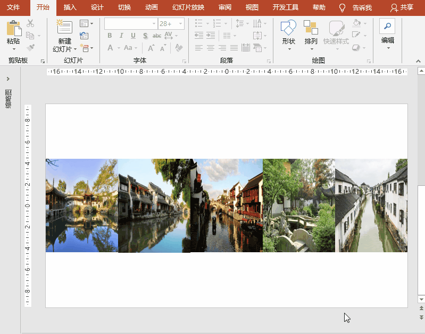Toggle Align Left paragraph

point(199,48)
